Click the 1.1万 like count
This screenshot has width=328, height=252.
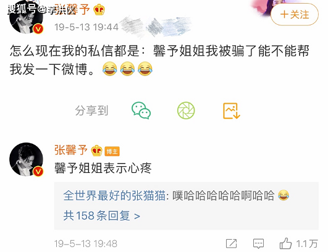[307, 244]
